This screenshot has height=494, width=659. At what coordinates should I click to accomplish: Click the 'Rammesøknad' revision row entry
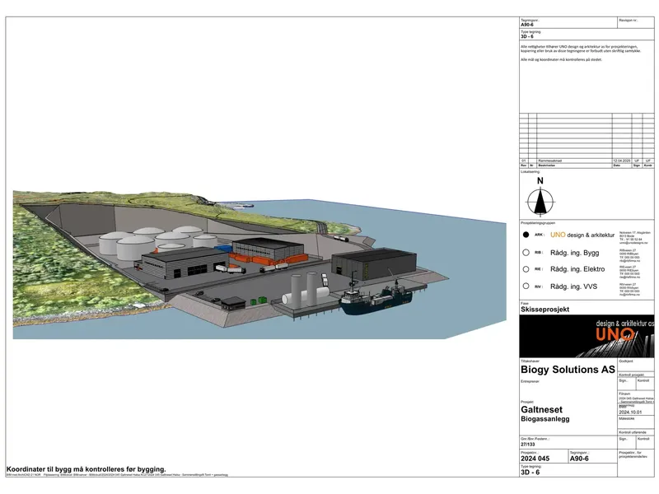[x=549, y=161]
